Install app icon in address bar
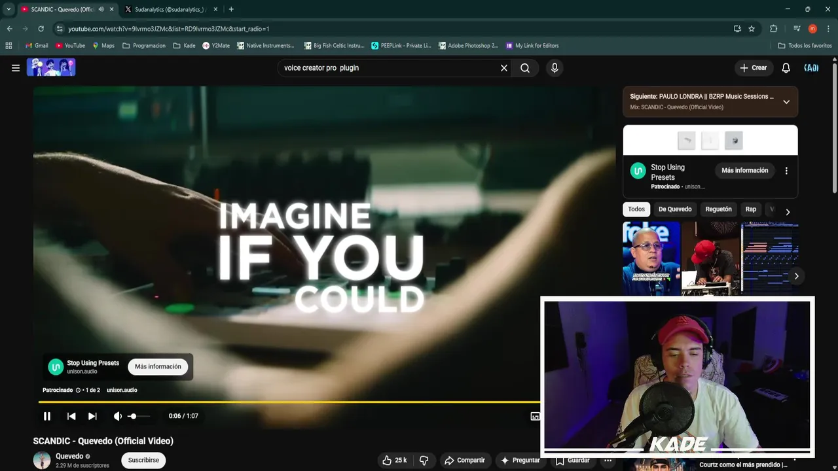Screen dimensions: 838x471 pyautogui.click(x=737, y=29)
